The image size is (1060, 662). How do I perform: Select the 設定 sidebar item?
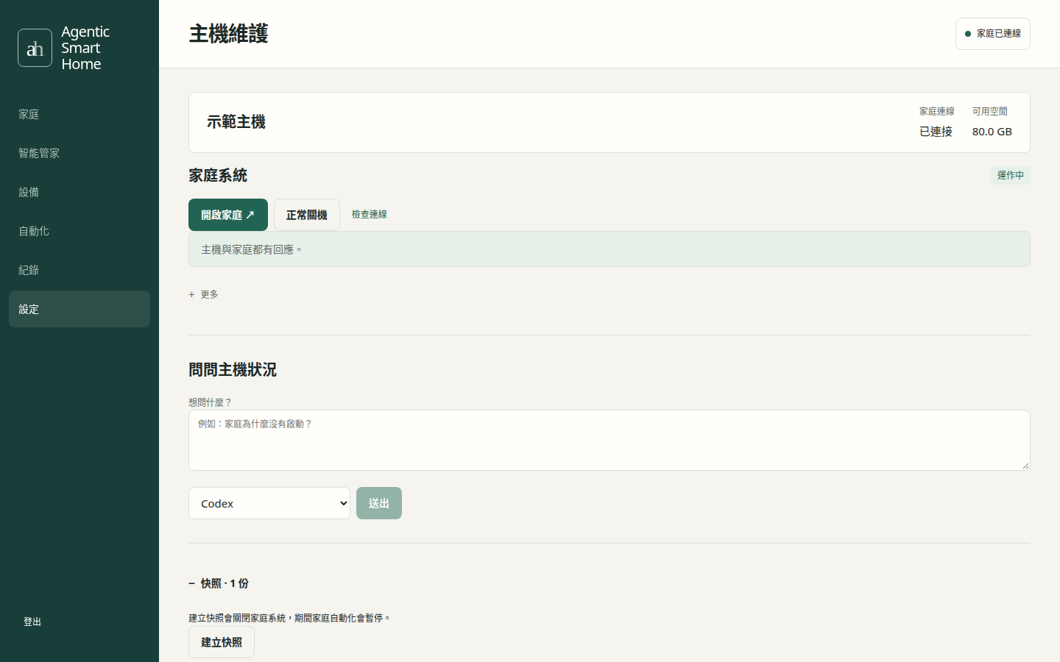coord(79,309)
